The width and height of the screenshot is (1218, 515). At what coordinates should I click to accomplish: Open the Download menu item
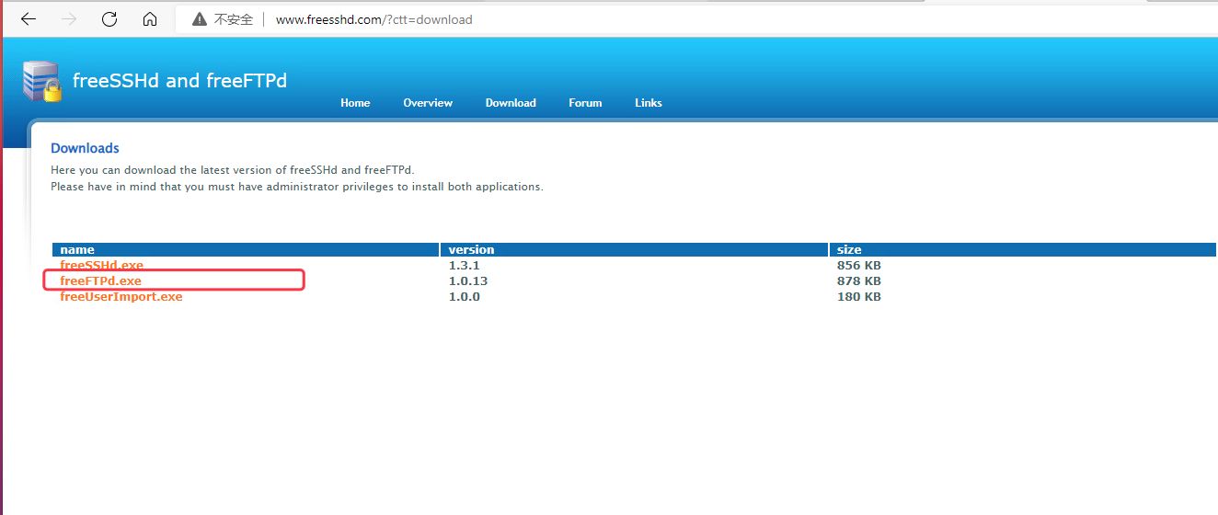pos(511,103)
